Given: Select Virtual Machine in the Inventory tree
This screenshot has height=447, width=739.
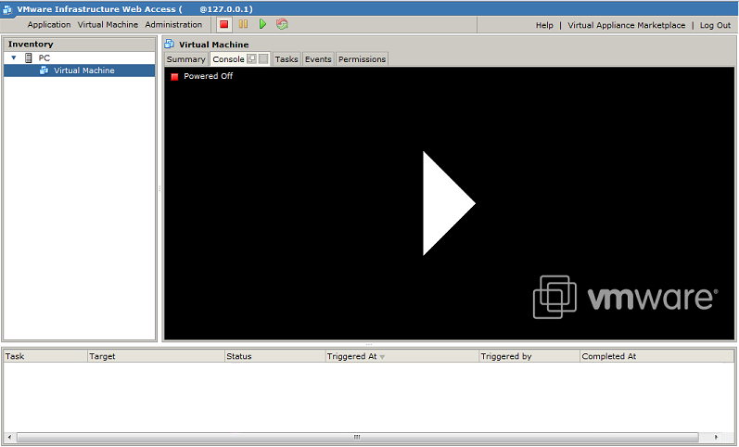Looking at the screenshot, I should (x=83, y=70).
